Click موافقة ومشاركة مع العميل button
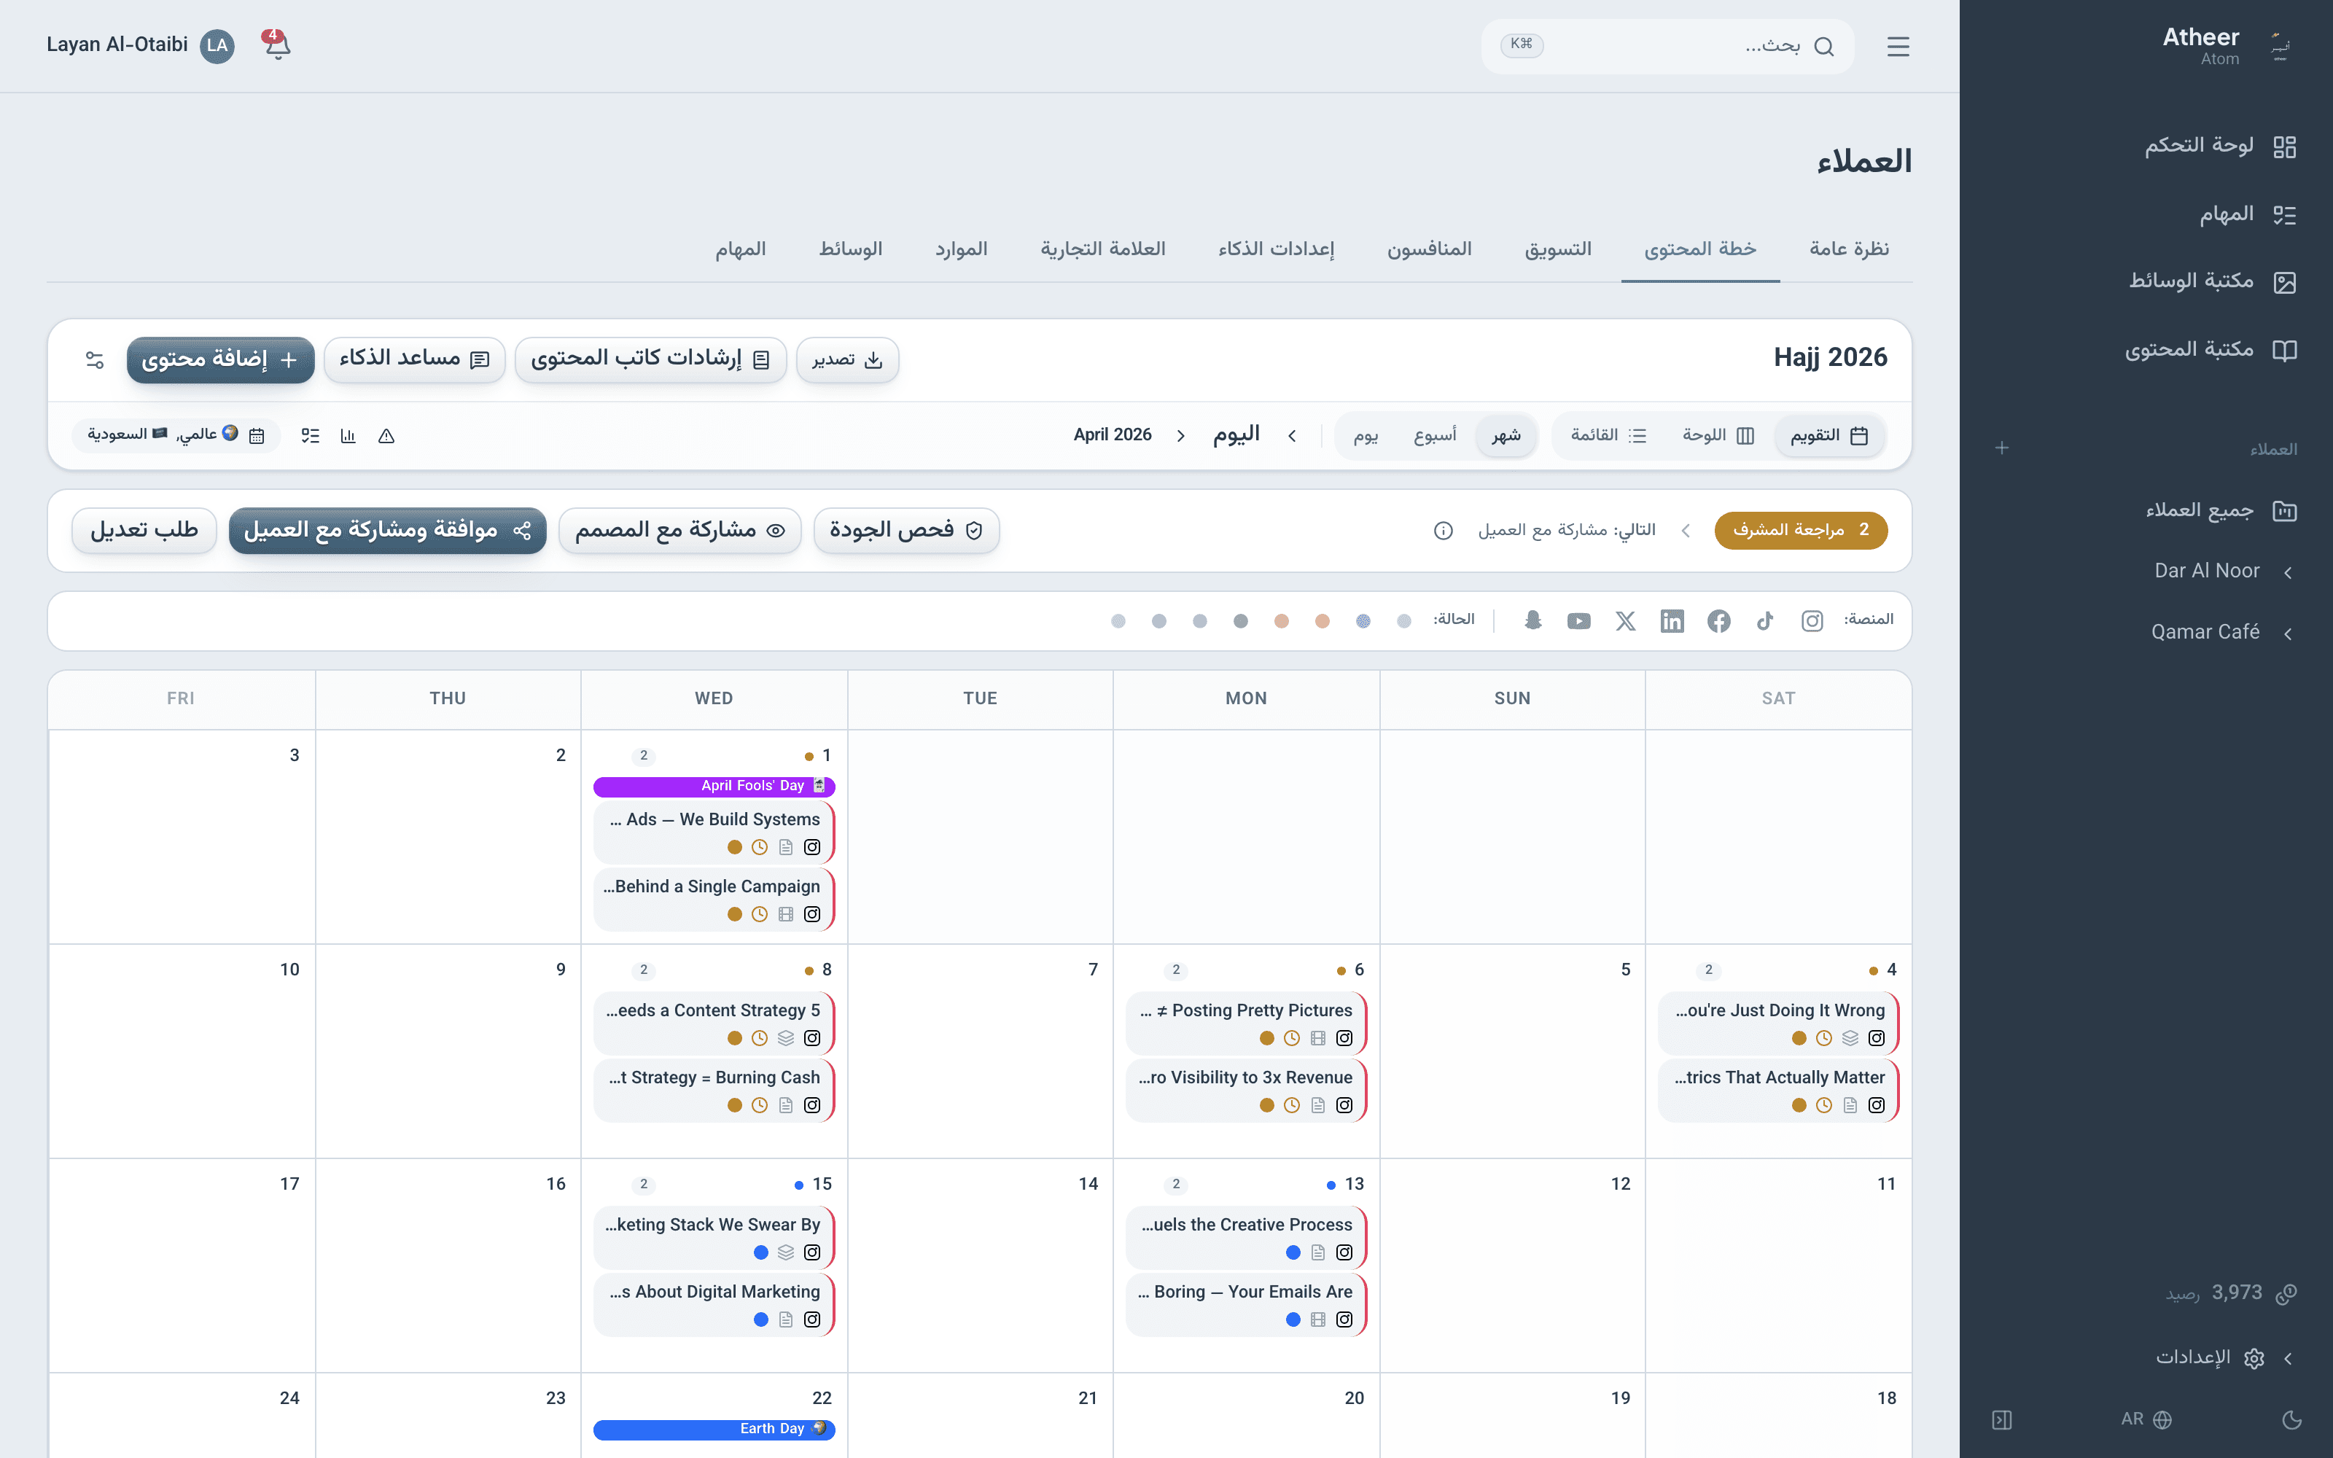The width and height of the screenshot is (2333, 1458). coord(388,531)
